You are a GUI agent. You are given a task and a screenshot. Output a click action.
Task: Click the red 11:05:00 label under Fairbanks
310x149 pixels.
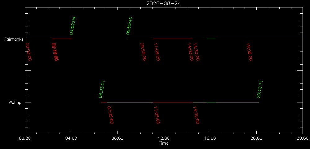157,52
